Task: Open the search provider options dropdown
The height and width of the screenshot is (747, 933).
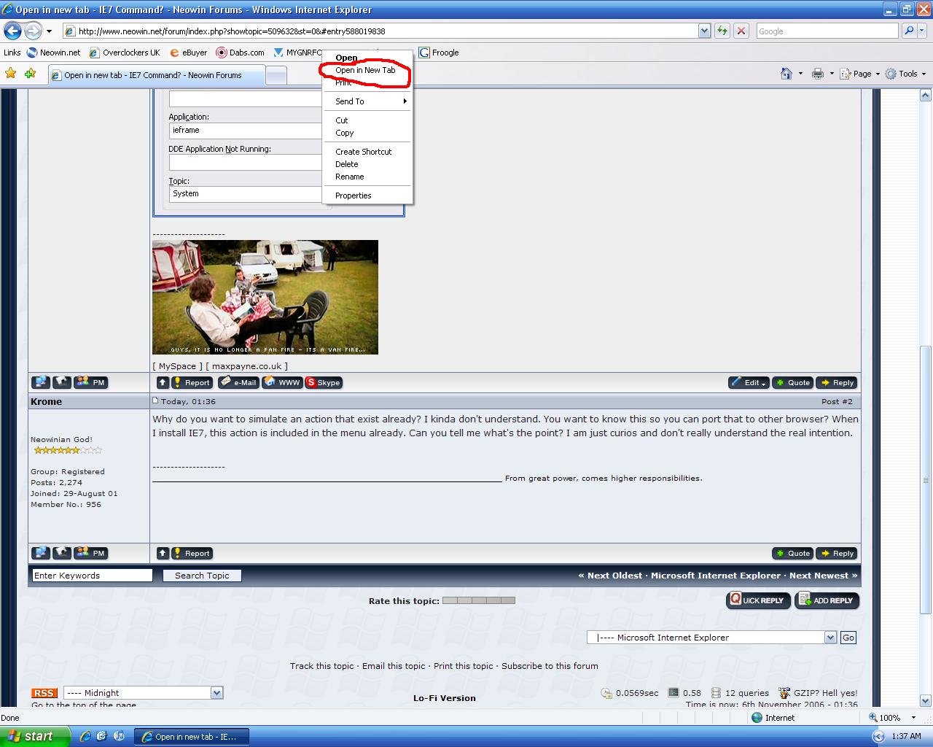Action: click(923, 31)
